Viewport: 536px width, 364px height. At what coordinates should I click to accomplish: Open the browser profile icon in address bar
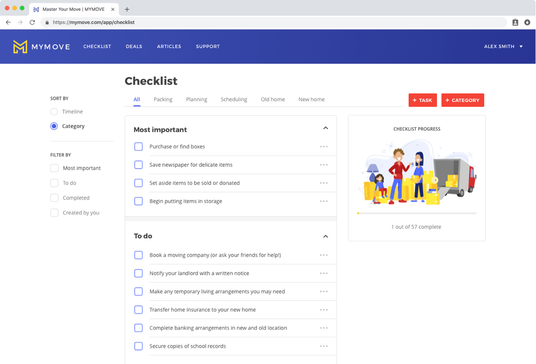click(x=515, y=22)
